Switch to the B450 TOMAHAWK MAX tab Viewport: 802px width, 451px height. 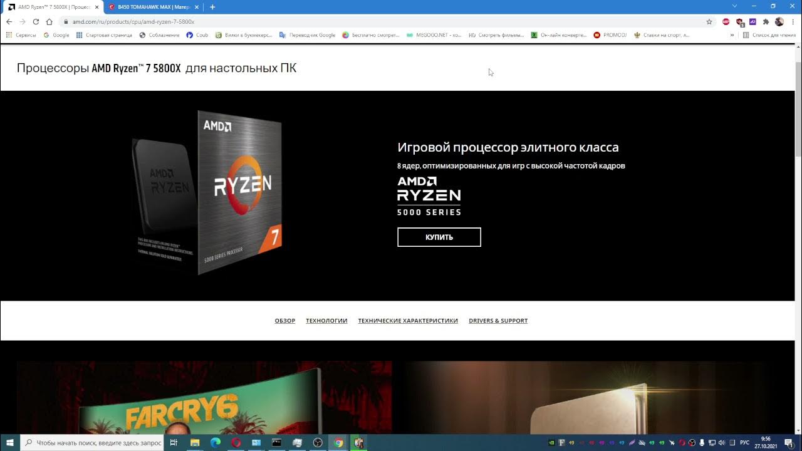point(154,7)
